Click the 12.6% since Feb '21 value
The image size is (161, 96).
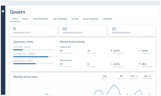(117, 64)
